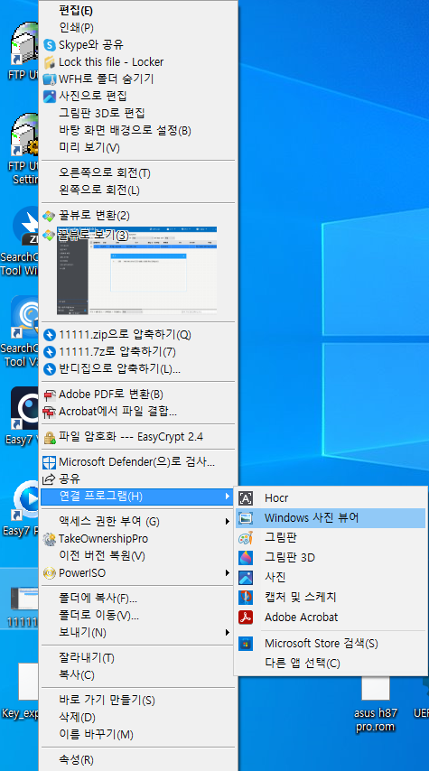Select 바탕 화면 배경으로 설정(B)
The height and width of the screenshot is (771, 429).
tap(138, 131)
